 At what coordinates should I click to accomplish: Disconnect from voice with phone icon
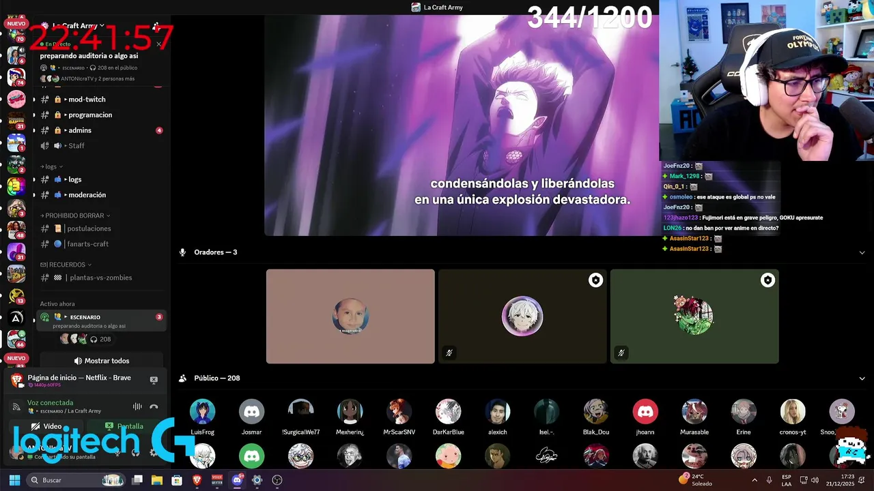pyautogui.click(x=154, y=406)
